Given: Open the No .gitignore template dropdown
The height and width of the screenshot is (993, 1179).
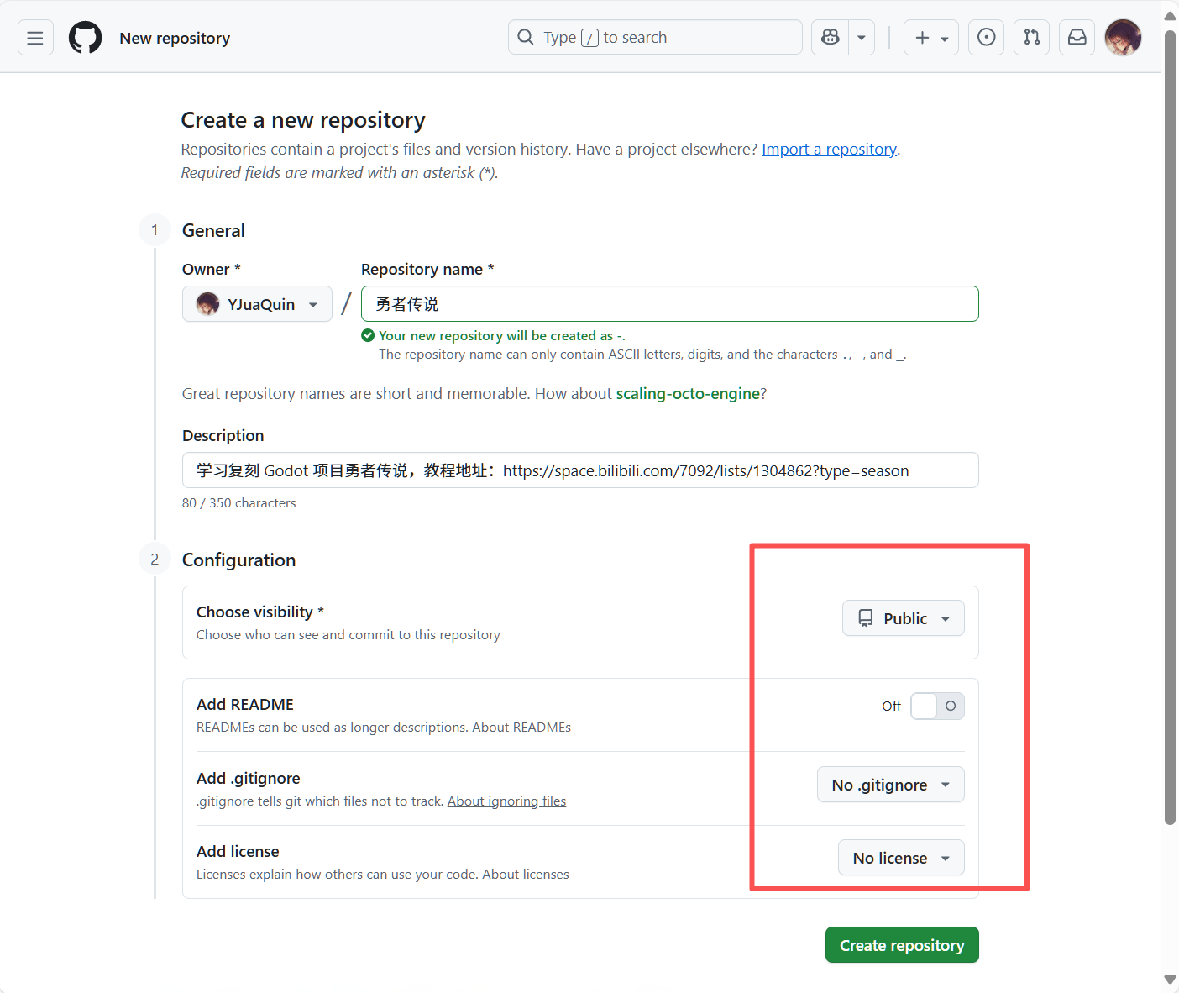Looking at the screenshot, I should point(890,785).
